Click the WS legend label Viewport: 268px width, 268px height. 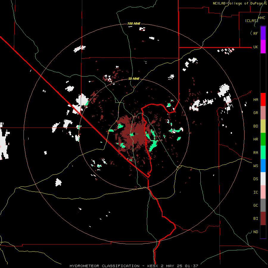point(255,166)
